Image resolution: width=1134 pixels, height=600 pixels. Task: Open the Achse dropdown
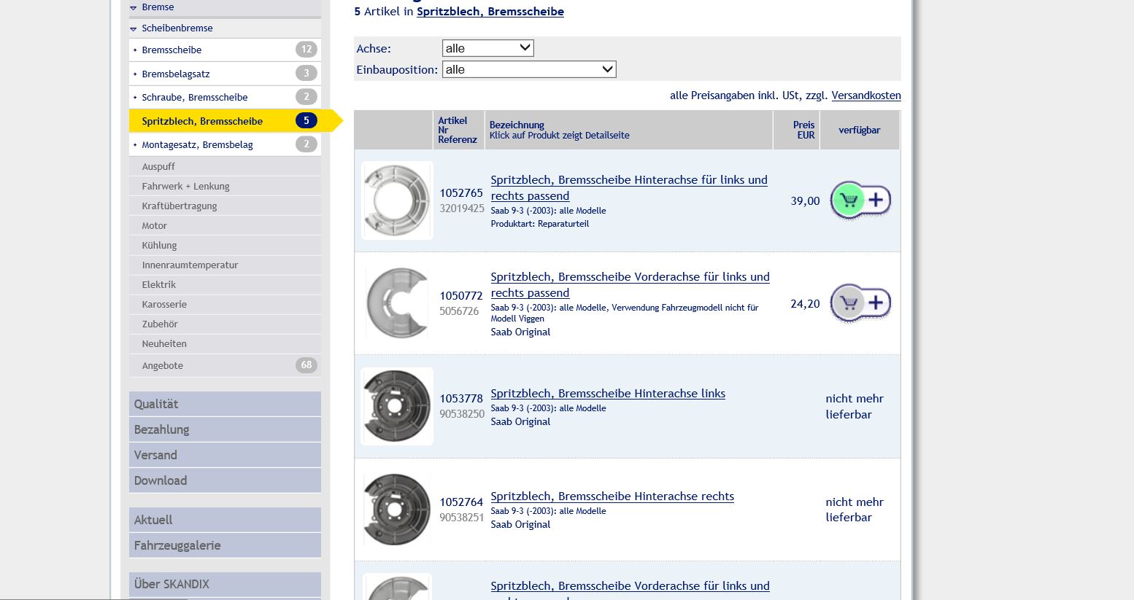pyautogui.click(x=488, y=48)
